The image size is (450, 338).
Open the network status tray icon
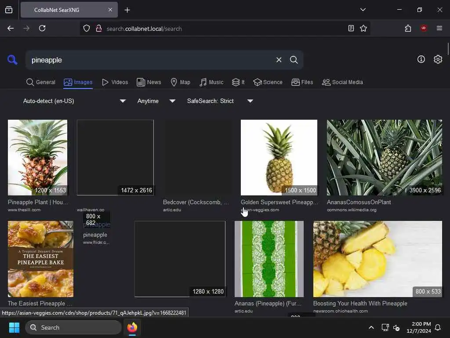[x=385, y=327]
